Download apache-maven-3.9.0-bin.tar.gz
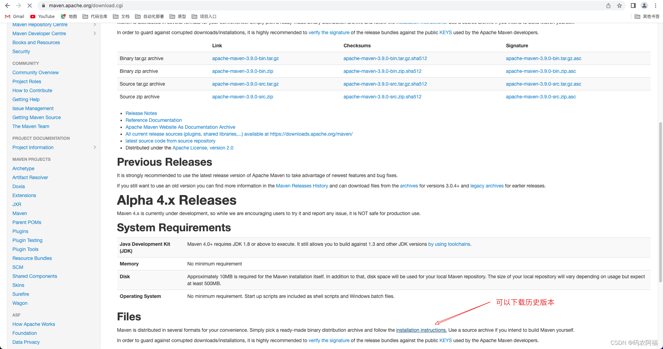This screenshot has width=663, height=349. [245, 58]
